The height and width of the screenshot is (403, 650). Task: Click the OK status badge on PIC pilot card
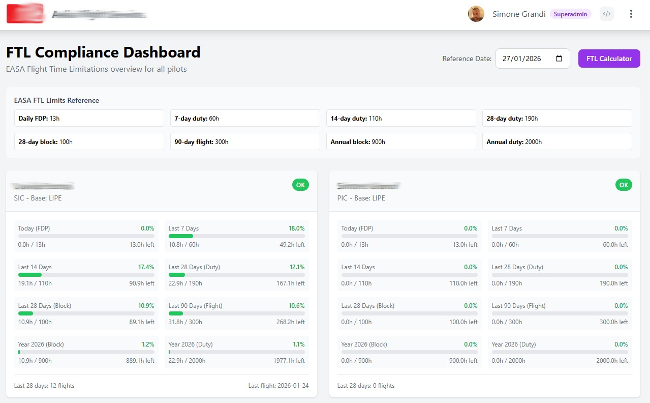point(624,185)
